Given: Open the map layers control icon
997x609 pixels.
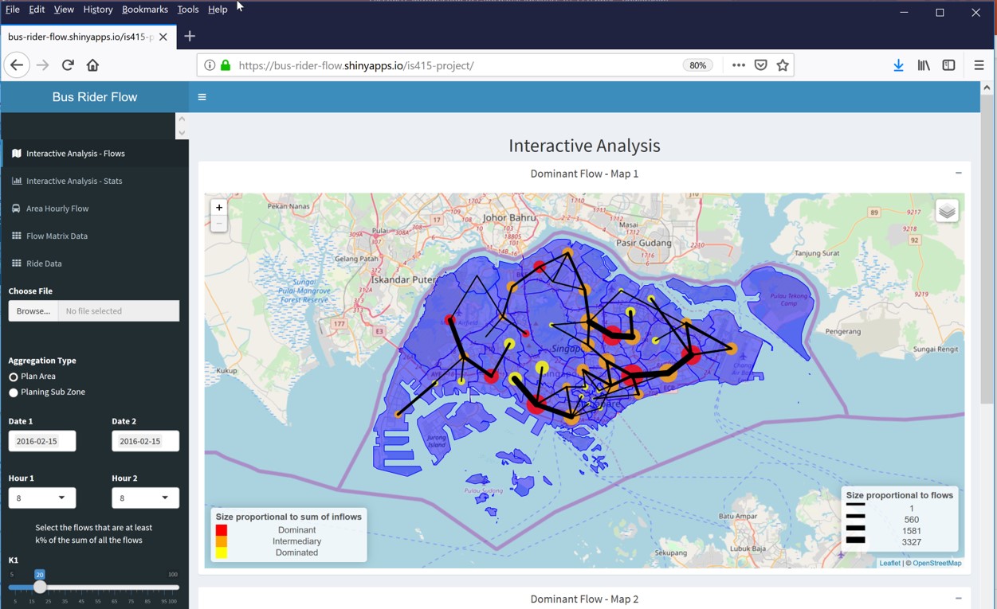Looking at the screenshot, I should click(946, 211).
